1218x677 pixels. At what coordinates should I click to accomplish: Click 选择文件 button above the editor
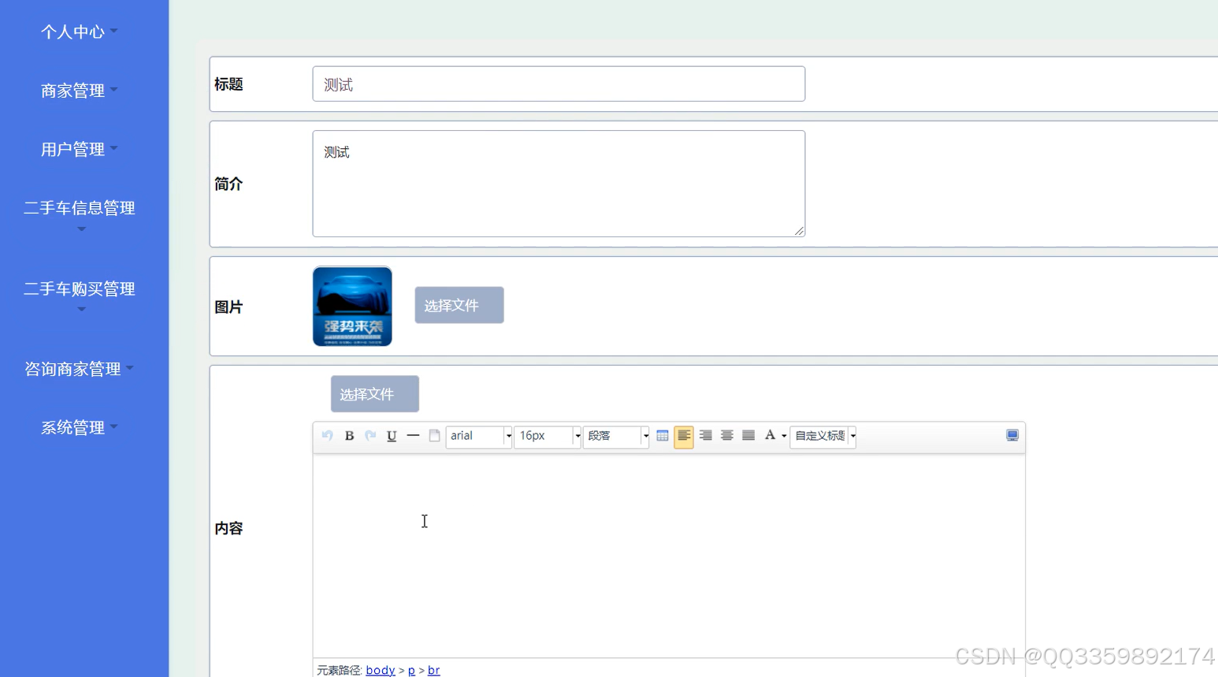pyautogui.click(x=375, y=394)
